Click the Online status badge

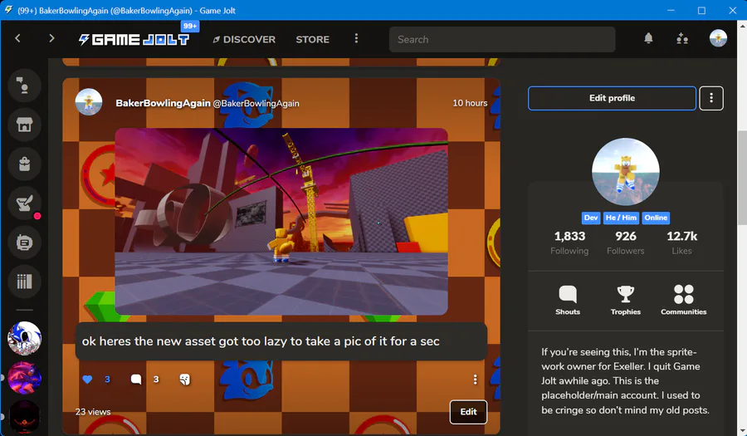[x=656, y=218]
